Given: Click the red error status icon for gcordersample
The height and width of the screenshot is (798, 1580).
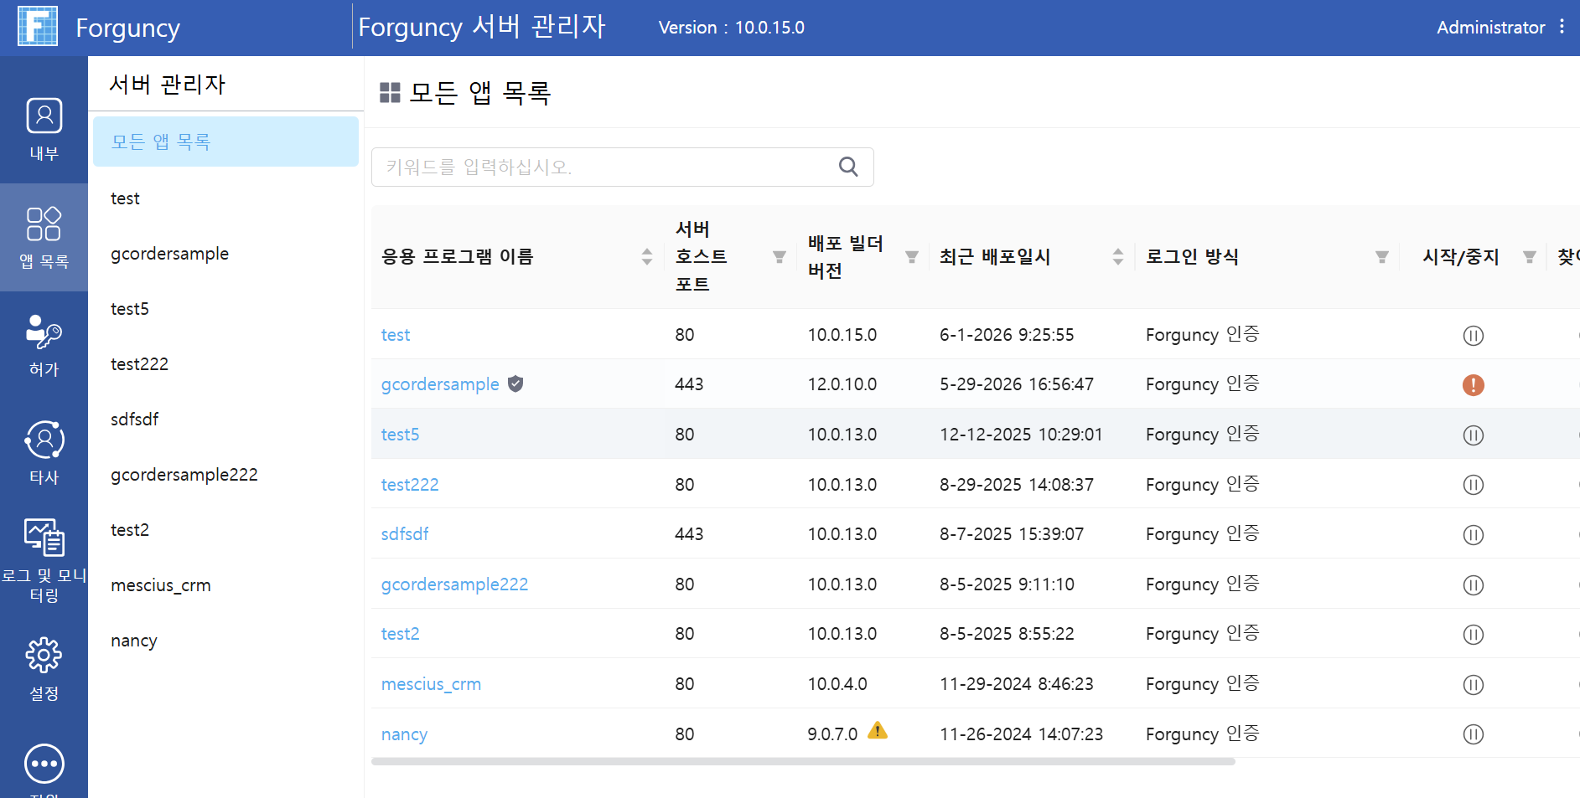Looking at the screenshot, I should [x=1473, y=385].
